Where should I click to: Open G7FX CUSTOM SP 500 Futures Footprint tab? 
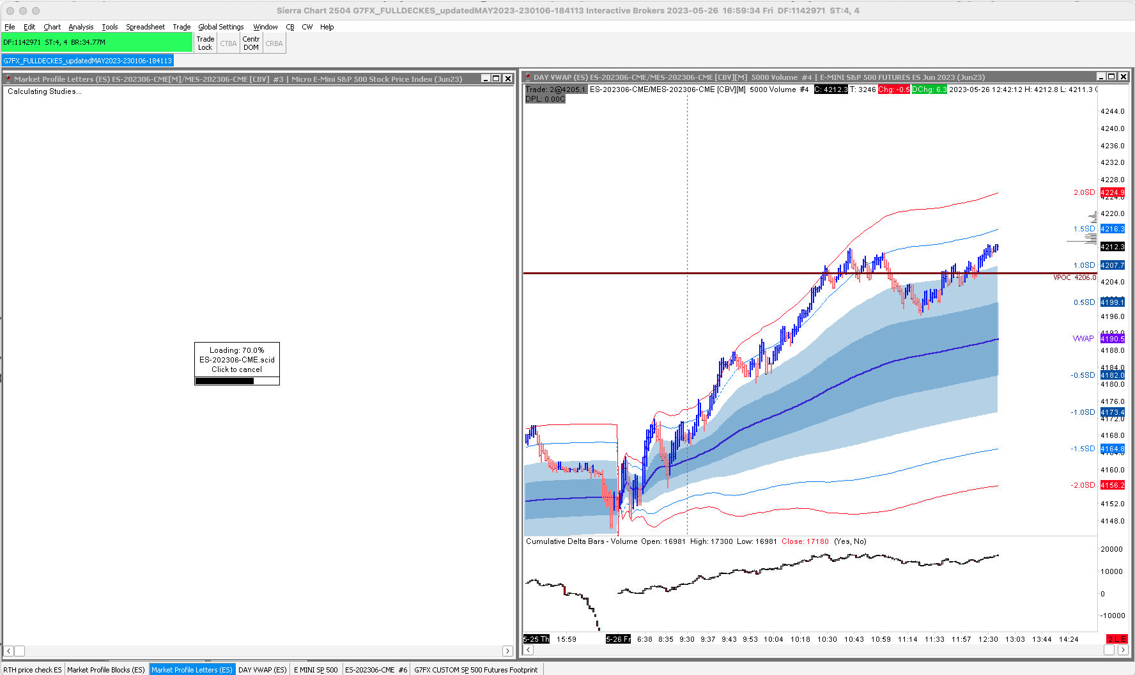point(476,670)
